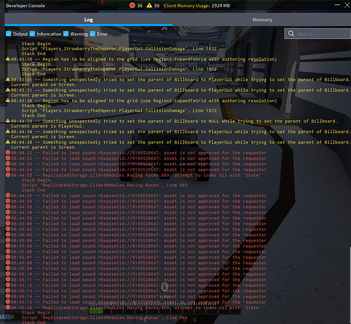Screen dimensions: 351x324
Task: Click error icon beside 00:44:55 Racing.Races entry
Action: 8,175
